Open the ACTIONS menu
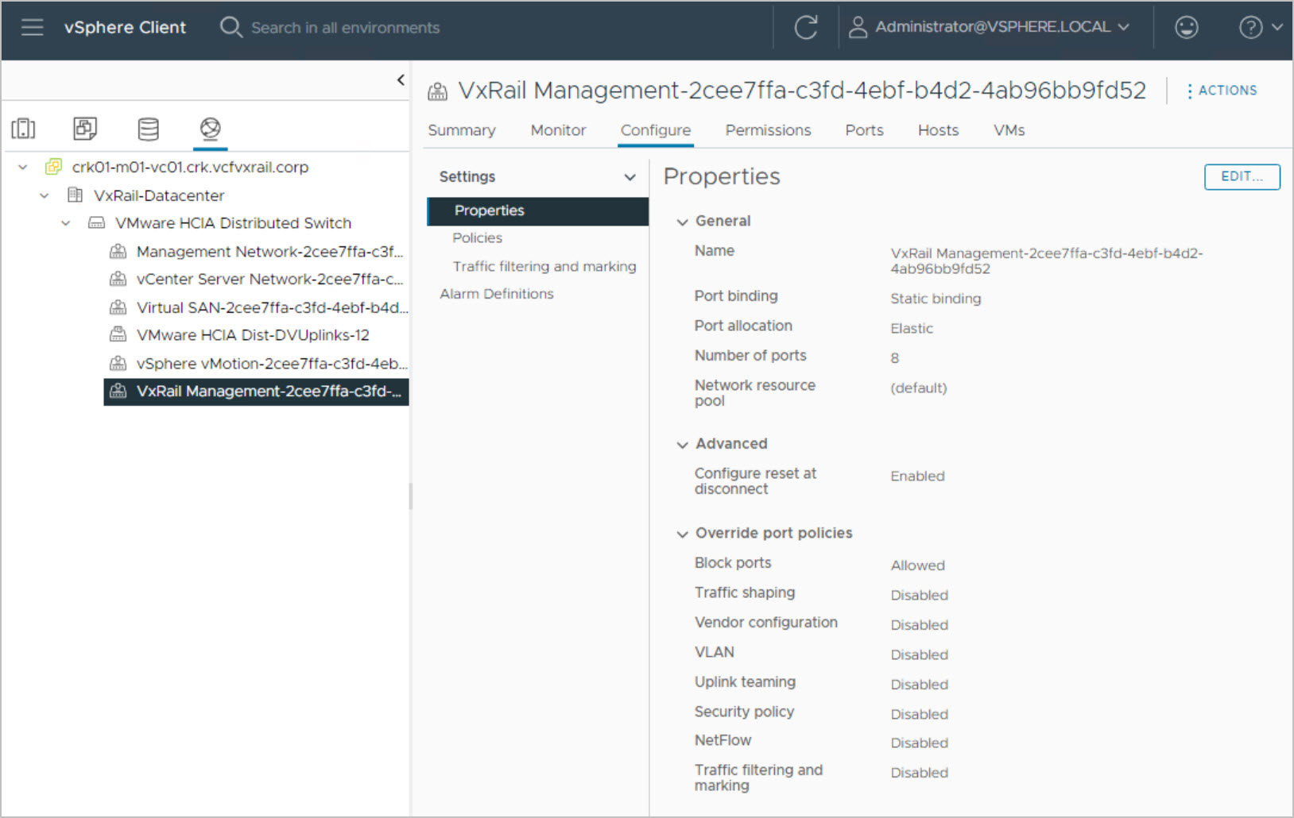1294x818 pixels. pos(1222,91)
